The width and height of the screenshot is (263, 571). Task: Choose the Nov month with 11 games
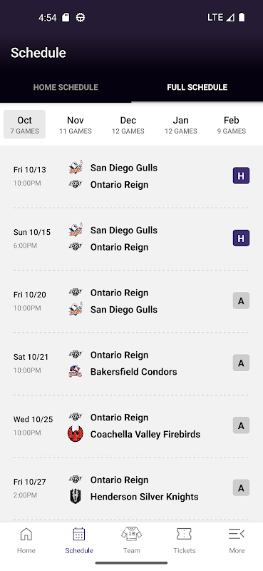[x=76, y=124]
